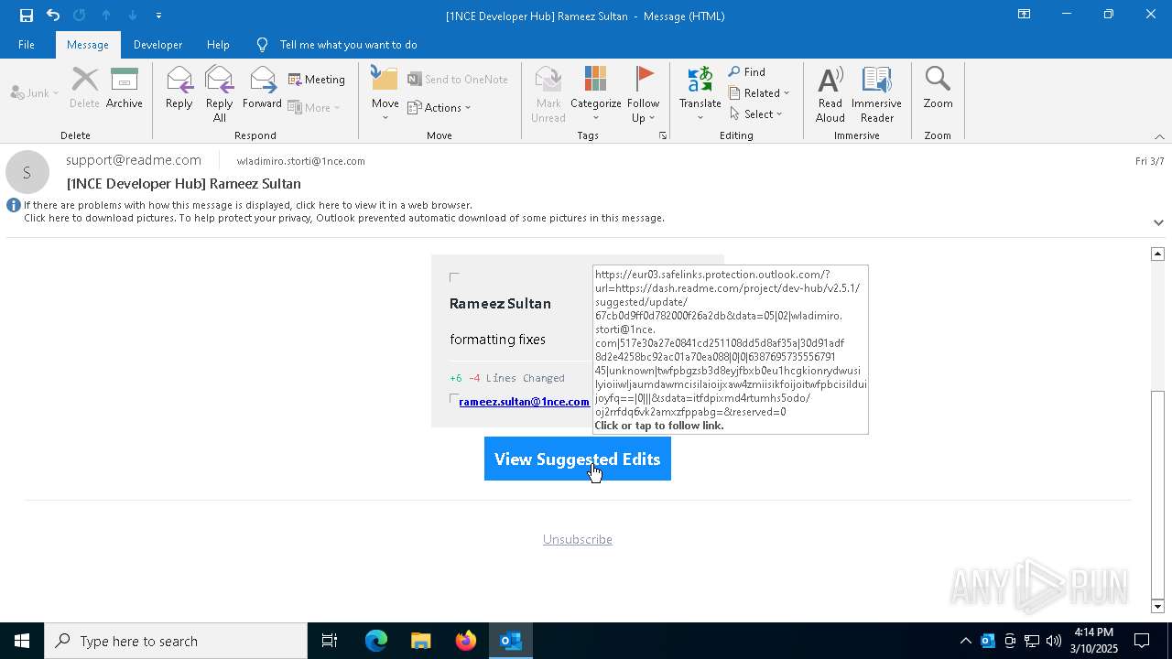The image size is (1172, 659).
Task: Open Categorize color options
Action: click(596, 93)
